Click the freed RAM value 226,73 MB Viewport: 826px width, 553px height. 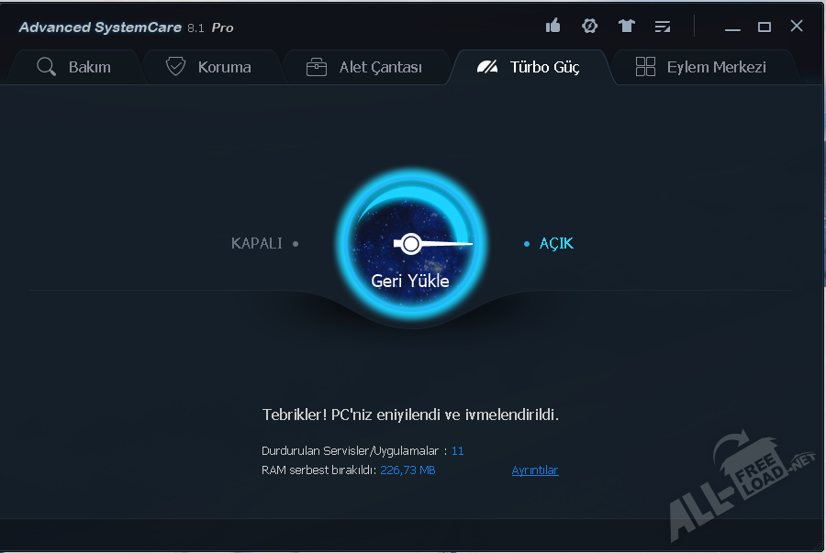coord(407,470)
